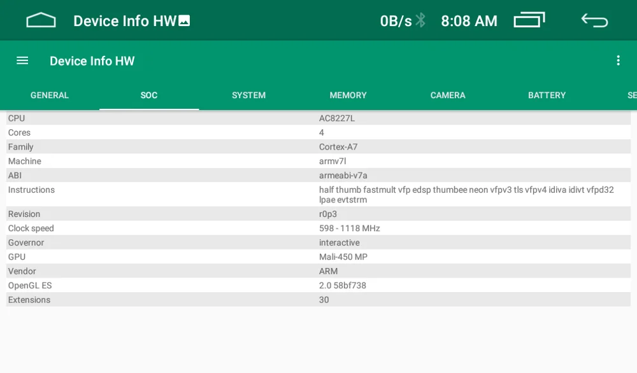637x373 pixels.
Task: Open the MEMORY tab
Action: point(348,95)
